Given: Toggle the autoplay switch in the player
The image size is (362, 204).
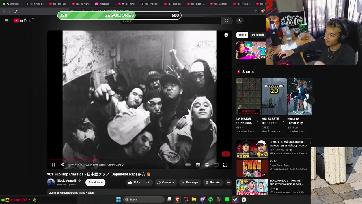Looking at the screenshot, I should 188,165.
